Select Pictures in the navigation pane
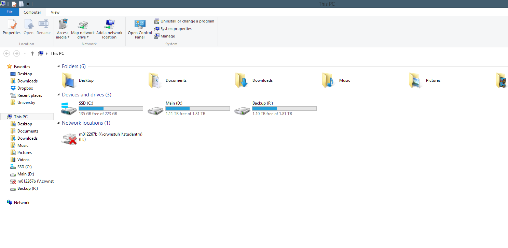This screenshot has width=508, height=248. click(25, 153)
